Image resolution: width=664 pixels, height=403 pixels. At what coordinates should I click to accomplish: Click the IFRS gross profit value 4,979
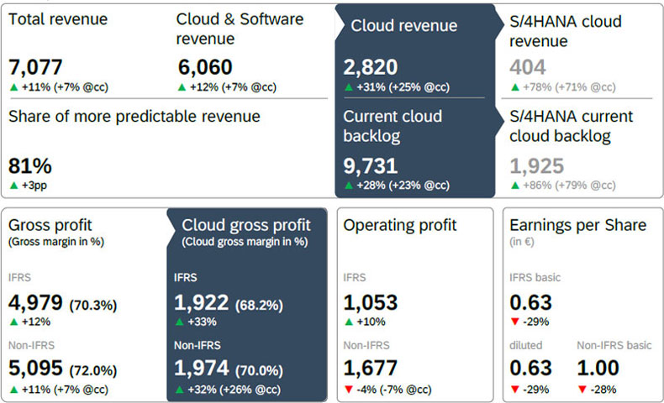(35, 303)
